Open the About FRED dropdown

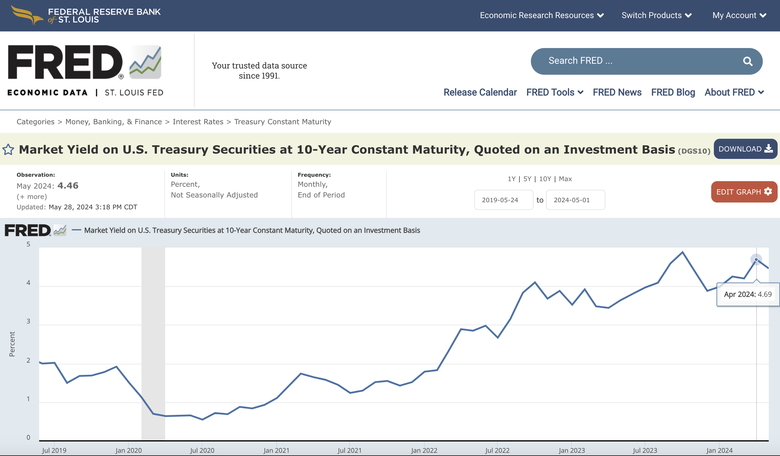click(x=734, y=92)
